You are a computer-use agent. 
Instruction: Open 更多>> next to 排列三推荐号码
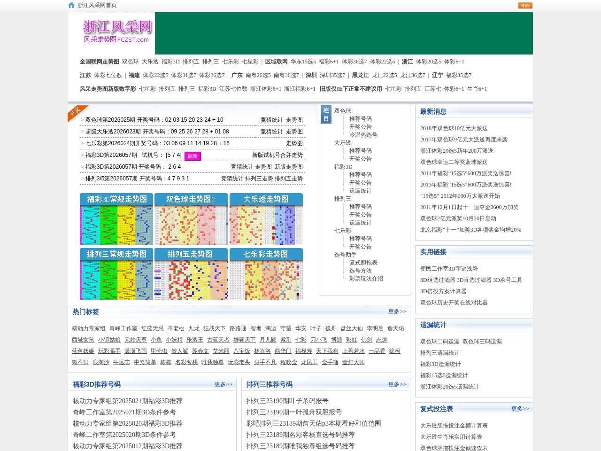[x=397, y=384]
